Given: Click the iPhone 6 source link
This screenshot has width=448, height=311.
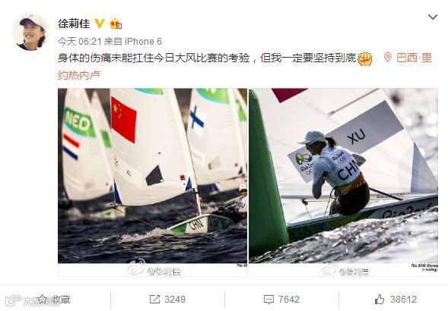Looking at the screenshot, I should 143,42.
